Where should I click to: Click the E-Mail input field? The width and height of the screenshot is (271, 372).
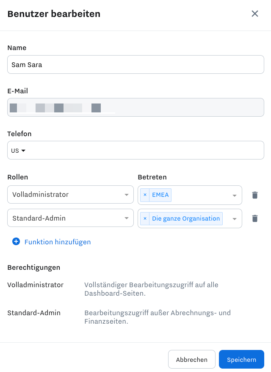135,107
